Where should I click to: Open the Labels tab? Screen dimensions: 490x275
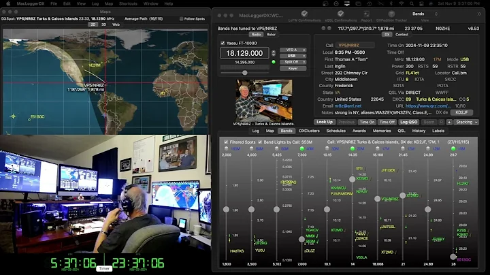click(x=438, y=131)
